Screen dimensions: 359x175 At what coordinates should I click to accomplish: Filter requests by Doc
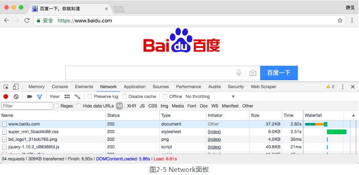(x=204, y=106)
